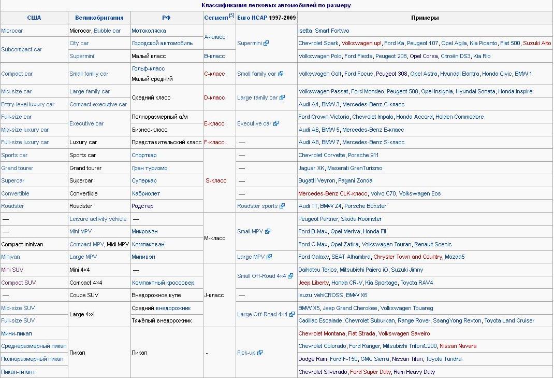Open the Mini MPV link
This screenshot has width=554, height=378.
tap(81, 231)
